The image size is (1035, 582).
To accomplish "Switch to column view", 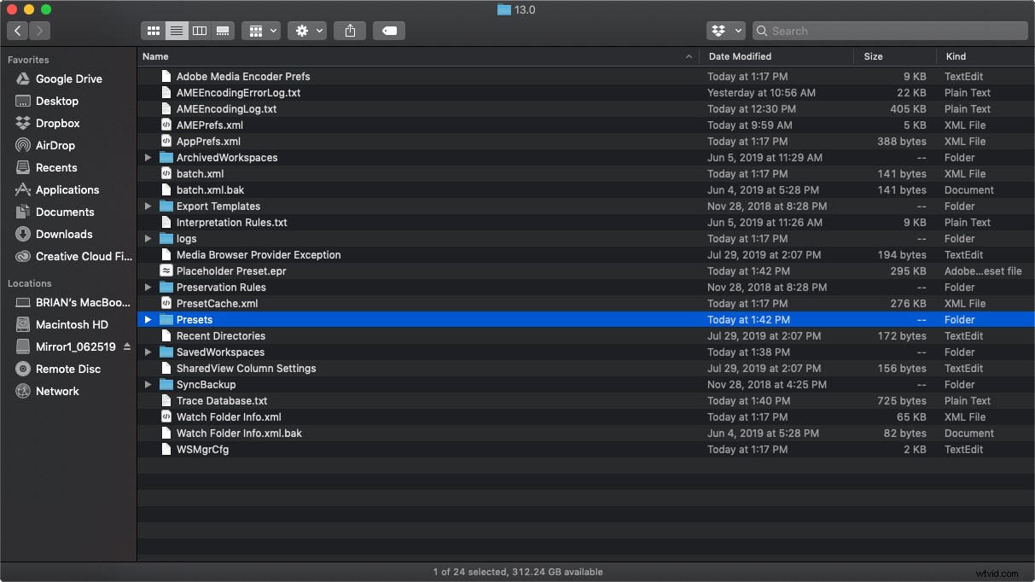I will 199,30.
